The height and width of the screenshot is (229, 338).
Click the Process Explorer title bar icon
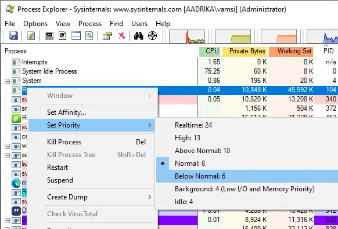[x=10, y=9]
